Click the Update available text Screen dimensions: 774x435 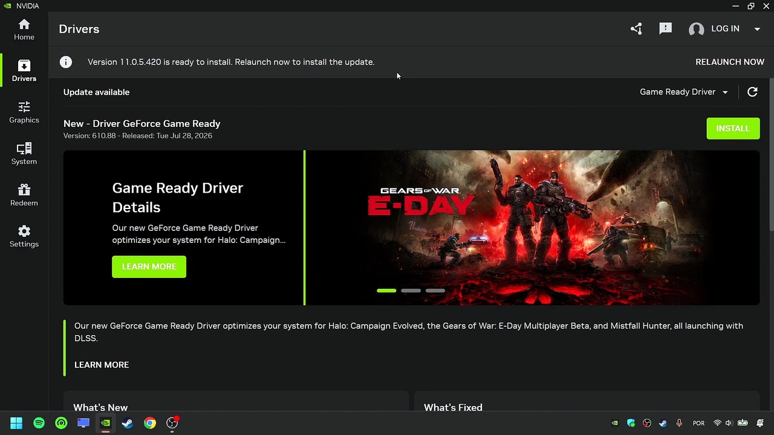tap(96, 92)
